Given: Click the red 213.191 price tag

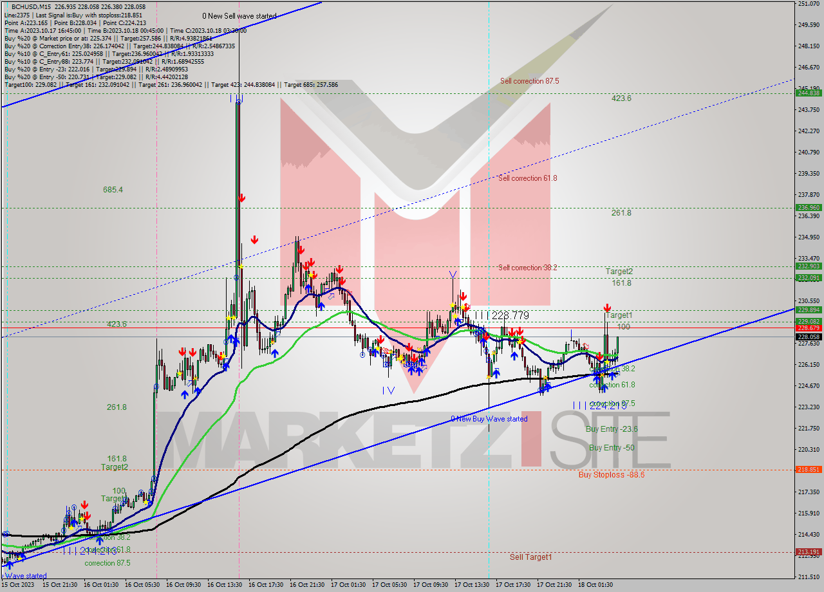Looking at the screenshot, I should pos(809,552).
